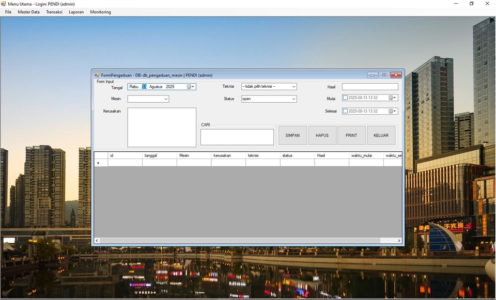Image resolution: width=496 pixels, height=300 pixels.
Task: Expand the Teknisi dropdown list
Action: pyautogui.click(x=293, y=87)
